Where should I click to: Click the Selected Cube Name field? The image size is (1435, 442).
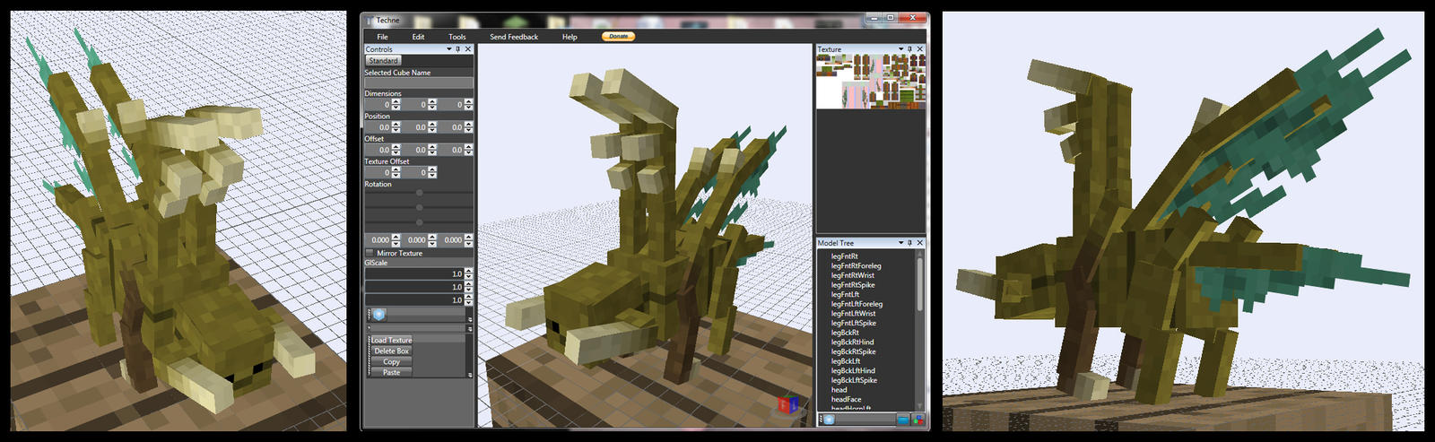419,82
